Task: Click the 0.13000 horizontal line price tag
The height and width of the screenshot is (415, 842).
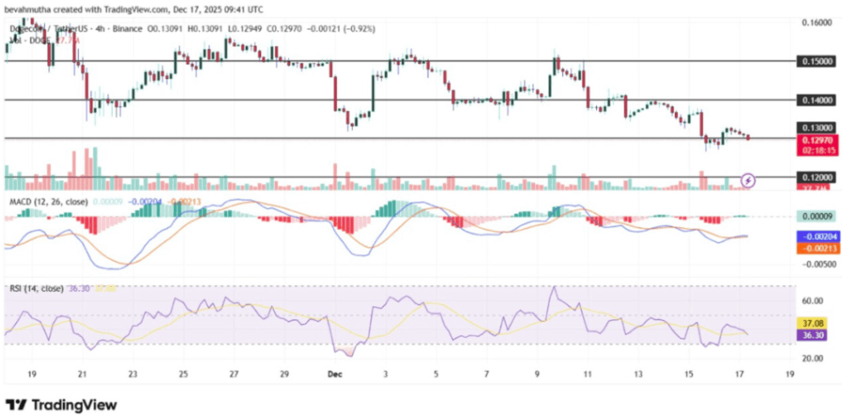Action: [x=817, y=128]
